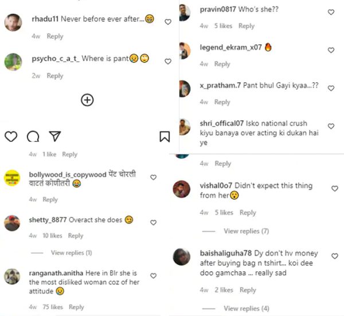
Task: Expand View replies (1) under shetty_8877
Action: tap(72, 253)
